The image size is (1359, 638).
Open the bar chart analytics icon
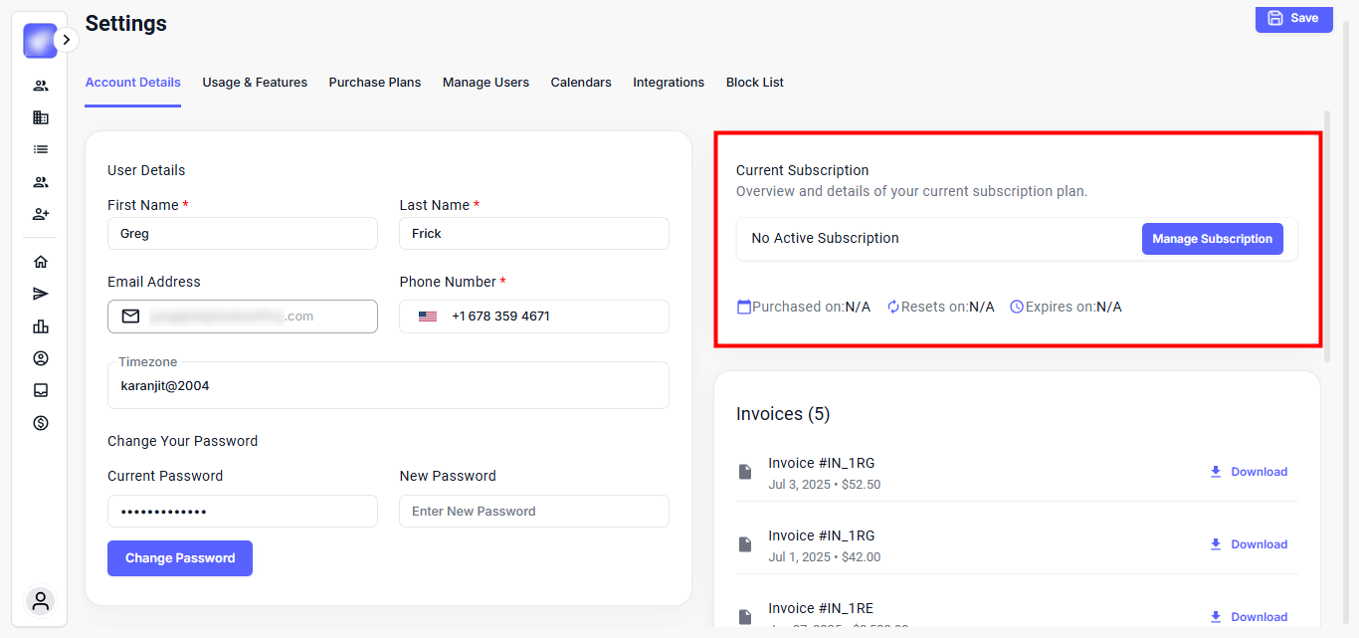pos(41,326)
